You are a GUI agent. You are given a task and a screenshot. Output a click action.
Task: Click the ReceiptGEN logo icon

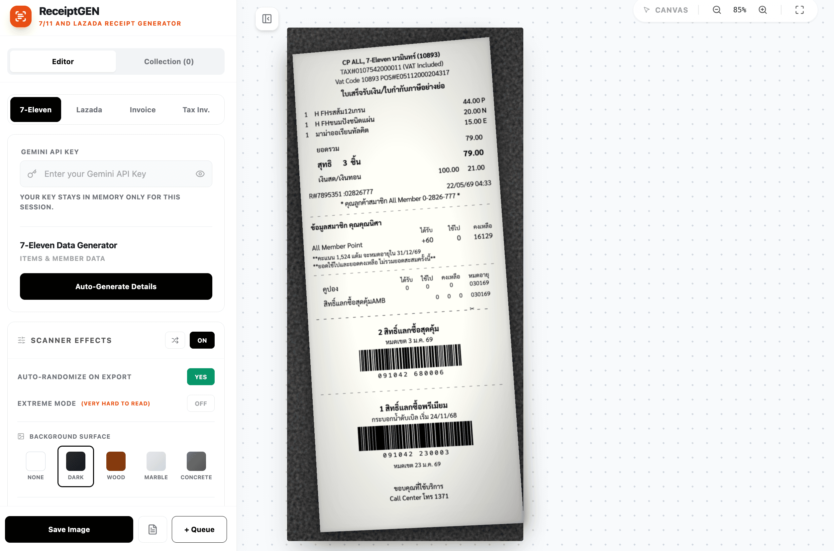tap(21, 17)
